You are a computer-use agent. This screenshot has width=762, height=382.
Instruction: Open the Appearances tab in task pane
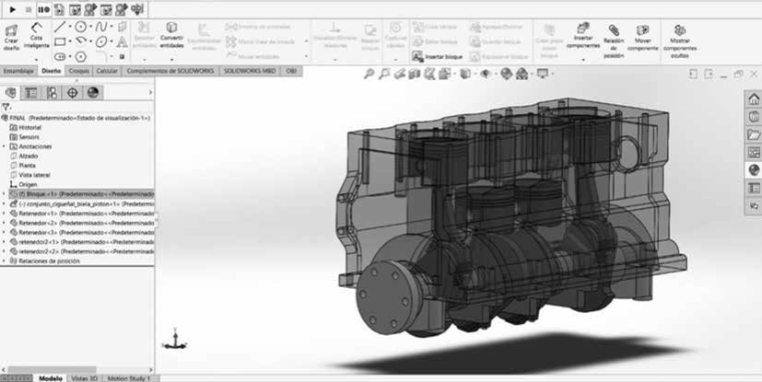(x=753, y=169)
